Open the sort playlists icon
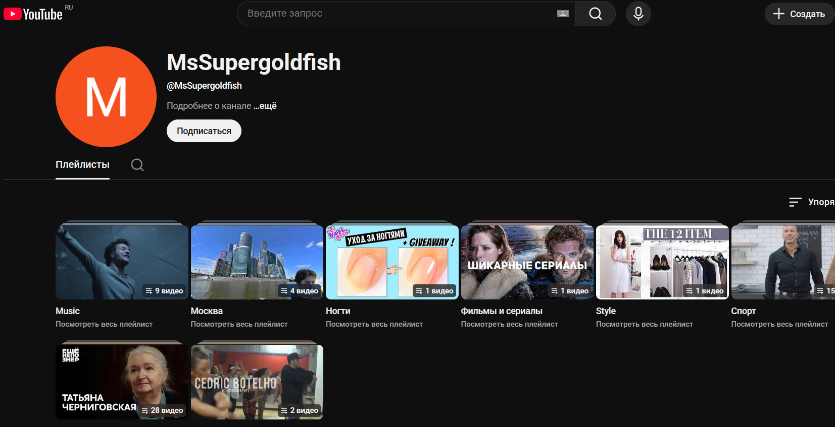The width and height of the screenshot is (835, 427). click(x=796, y=202)
